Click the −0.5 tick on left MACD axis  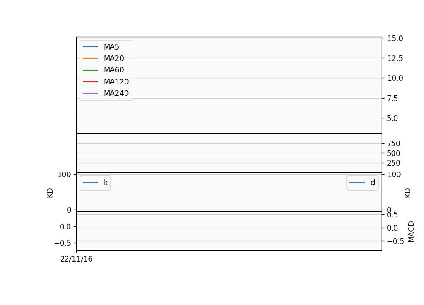click(x=62, y=243)
